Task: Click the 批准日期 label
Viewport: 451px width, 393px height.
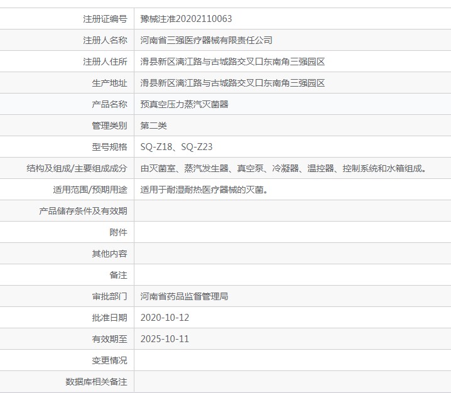Action: tap(109, 318)
